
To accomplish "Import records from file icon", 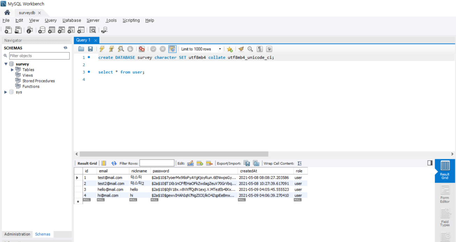I will pos(256,163).
